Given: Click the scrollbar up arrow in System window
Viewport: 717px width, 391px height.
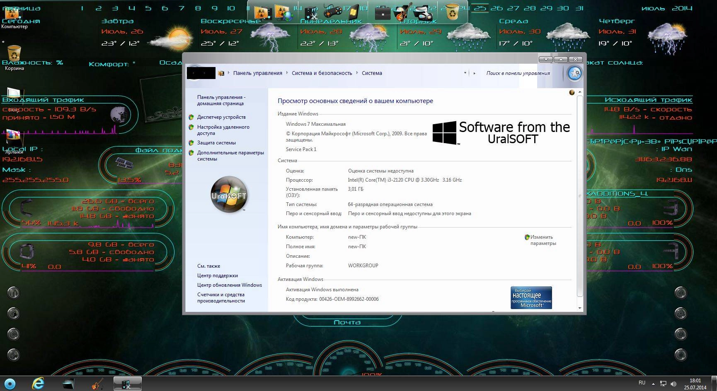Looking at the screenshot, I should coord(580,92).
